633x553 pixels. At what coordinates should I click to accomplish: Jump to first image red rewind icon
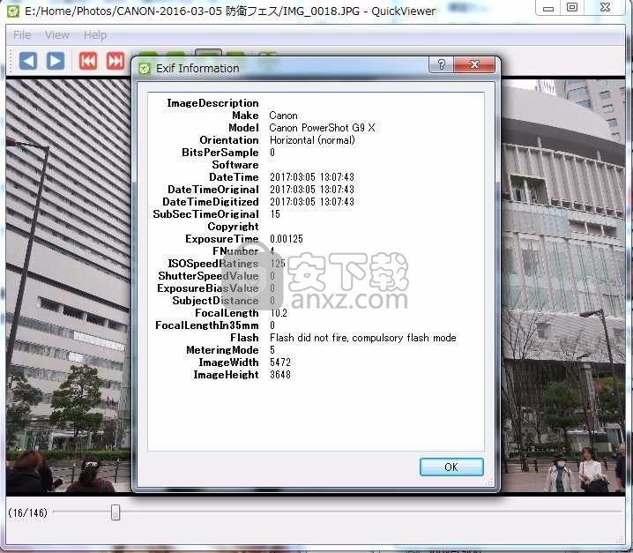tap(88, 61)
